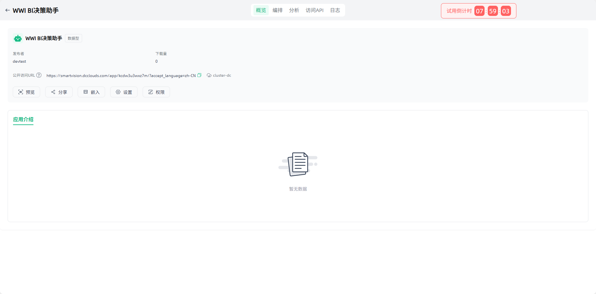Open the 设置 settings button
596x294 pixels.
point(124,92)
